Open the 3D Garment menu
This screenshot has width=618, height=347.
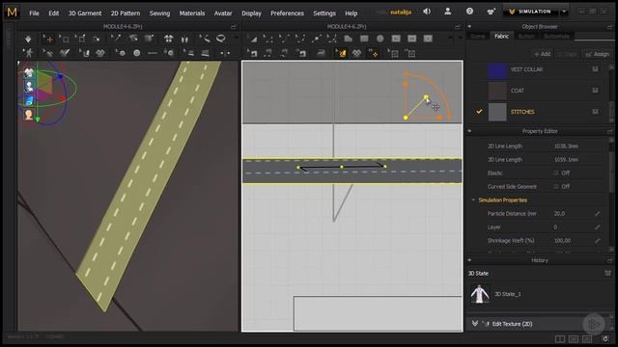click(85, 13)
